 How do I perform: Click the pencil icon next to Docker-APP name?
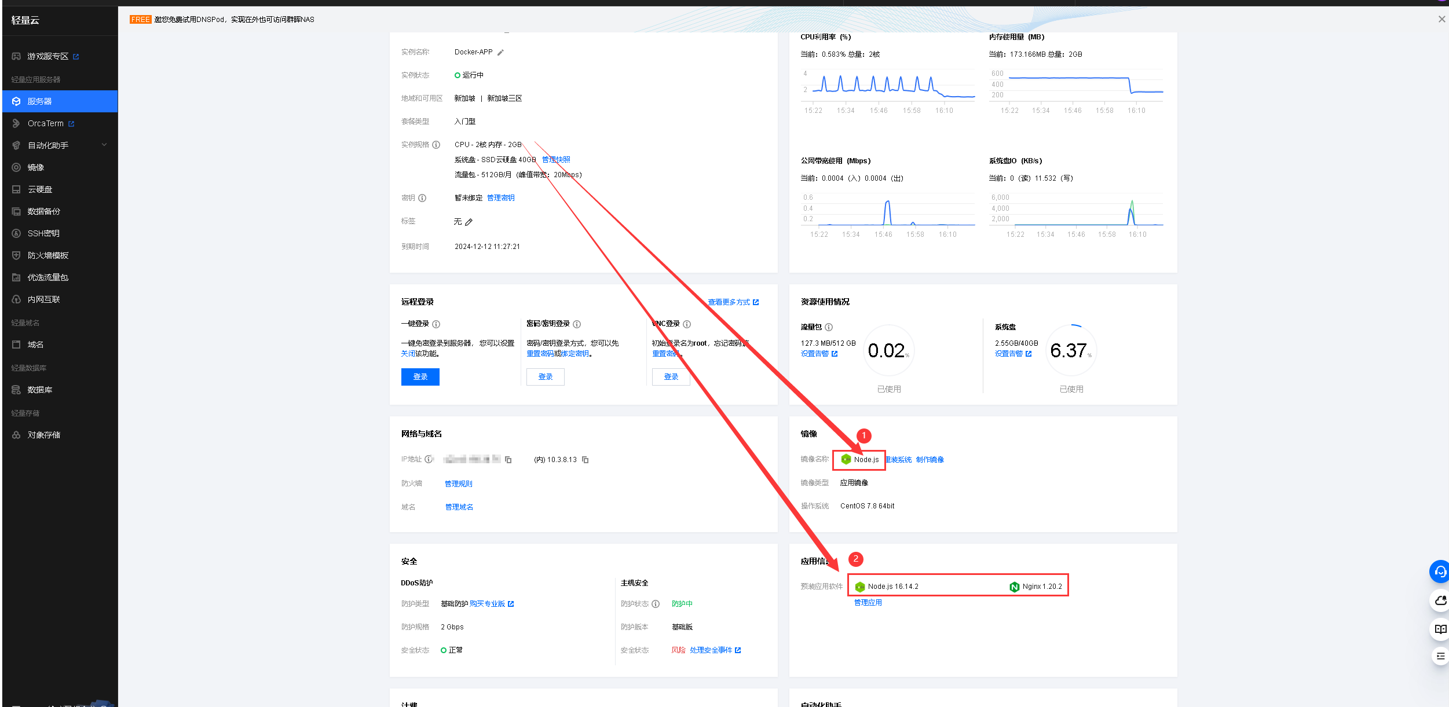click(x=500, y=53)
